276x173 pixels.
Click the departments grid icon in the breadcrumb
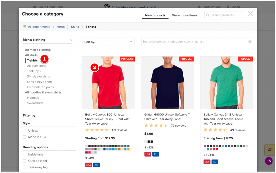[24, 27]
